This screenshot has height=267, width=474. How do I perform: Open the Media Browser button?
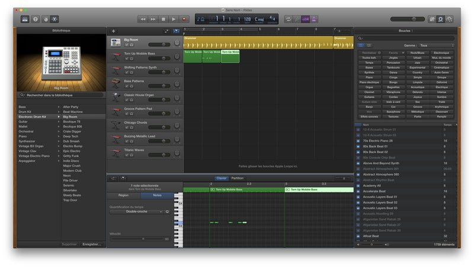[449, 19]
